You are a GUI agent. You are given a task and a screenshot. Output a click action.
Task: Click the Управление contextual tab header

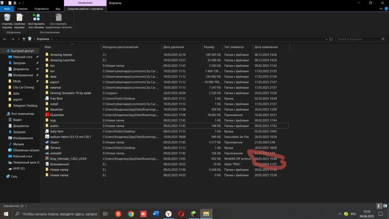[85, 3]
